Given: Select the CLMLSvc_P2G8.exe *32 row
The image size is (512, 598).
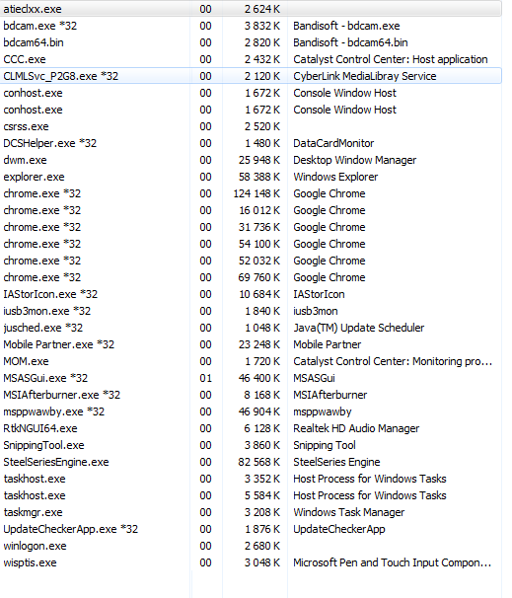Looking at the screenshot, I should (251, 76).
